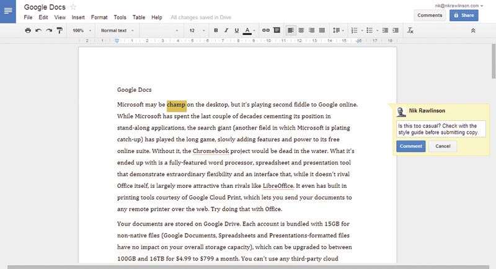Select center align
496x269 pixels.
pos(301,30)
